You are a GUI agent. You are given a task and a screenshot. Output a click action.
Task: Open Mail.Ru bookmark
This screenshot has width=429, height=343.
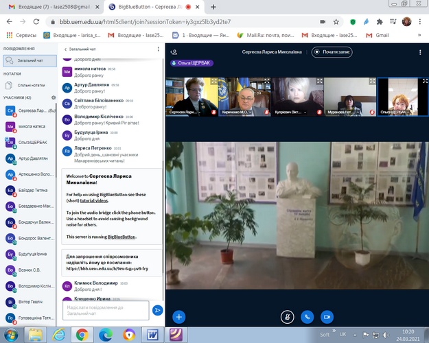pos(266,35)
